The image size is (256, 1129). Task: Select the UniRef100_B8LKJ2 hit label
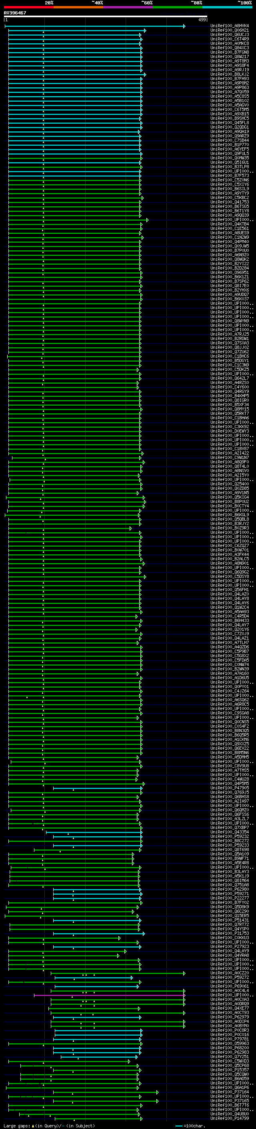click(x=230, y=74)
